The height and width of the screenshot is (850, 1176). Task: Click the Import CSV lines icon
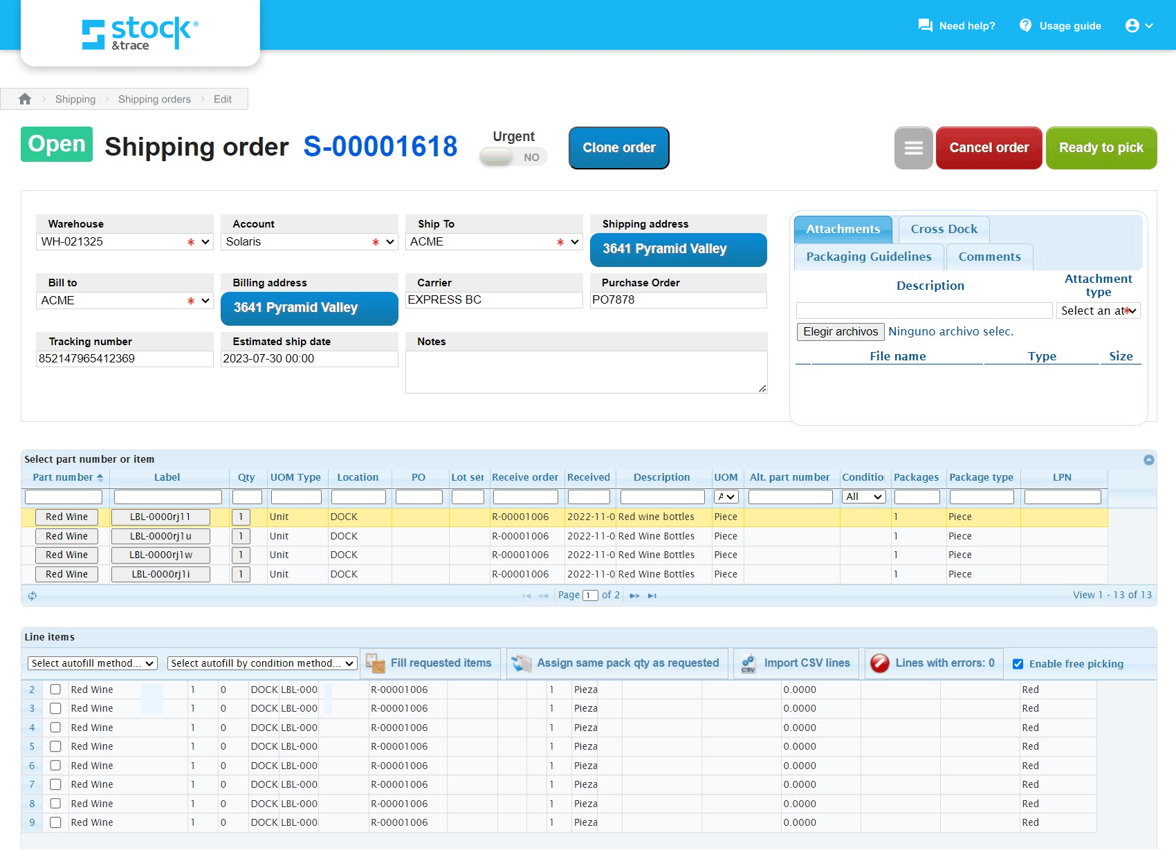(748, 663)
